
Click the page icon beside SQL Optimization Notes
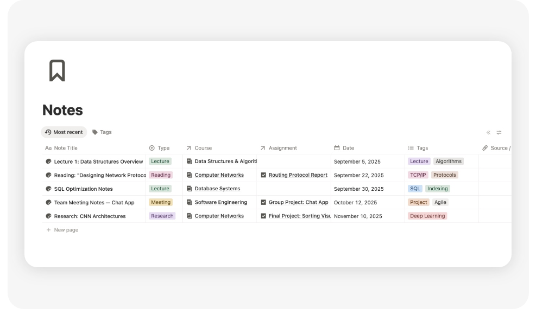point(48,189)
